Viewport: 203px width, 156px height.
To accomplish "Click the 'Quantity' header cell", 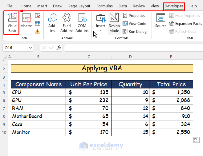I will coord(130,84).
